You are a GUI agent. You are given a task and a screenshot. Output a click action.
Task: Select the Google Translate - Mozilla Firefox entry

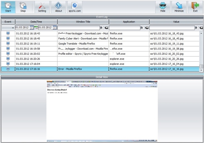(83, 44)
